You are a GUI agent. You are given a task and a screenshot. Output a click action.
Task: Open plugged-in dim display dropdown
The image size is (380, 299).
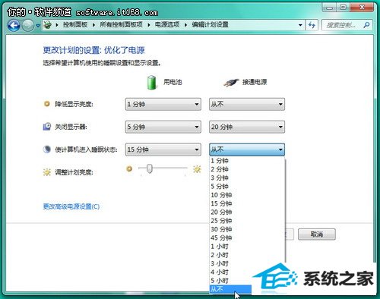[x=247, y=104]
